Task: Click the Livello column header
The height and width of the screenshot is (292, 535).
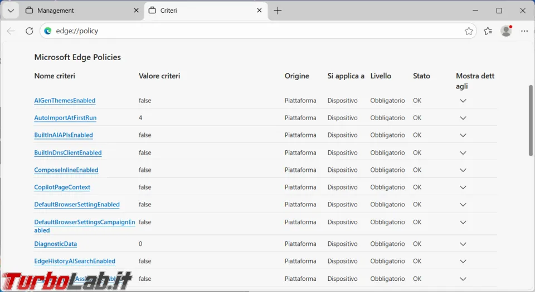Action: click(381, 76)
